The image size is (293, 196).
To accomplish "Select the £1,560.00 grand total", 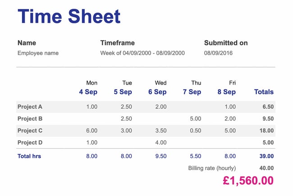I will click(x=248, y=181).
